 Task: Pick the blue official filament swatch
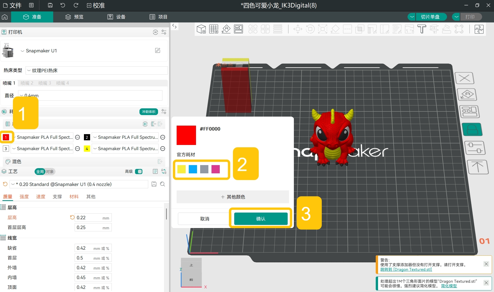point(193,169)
